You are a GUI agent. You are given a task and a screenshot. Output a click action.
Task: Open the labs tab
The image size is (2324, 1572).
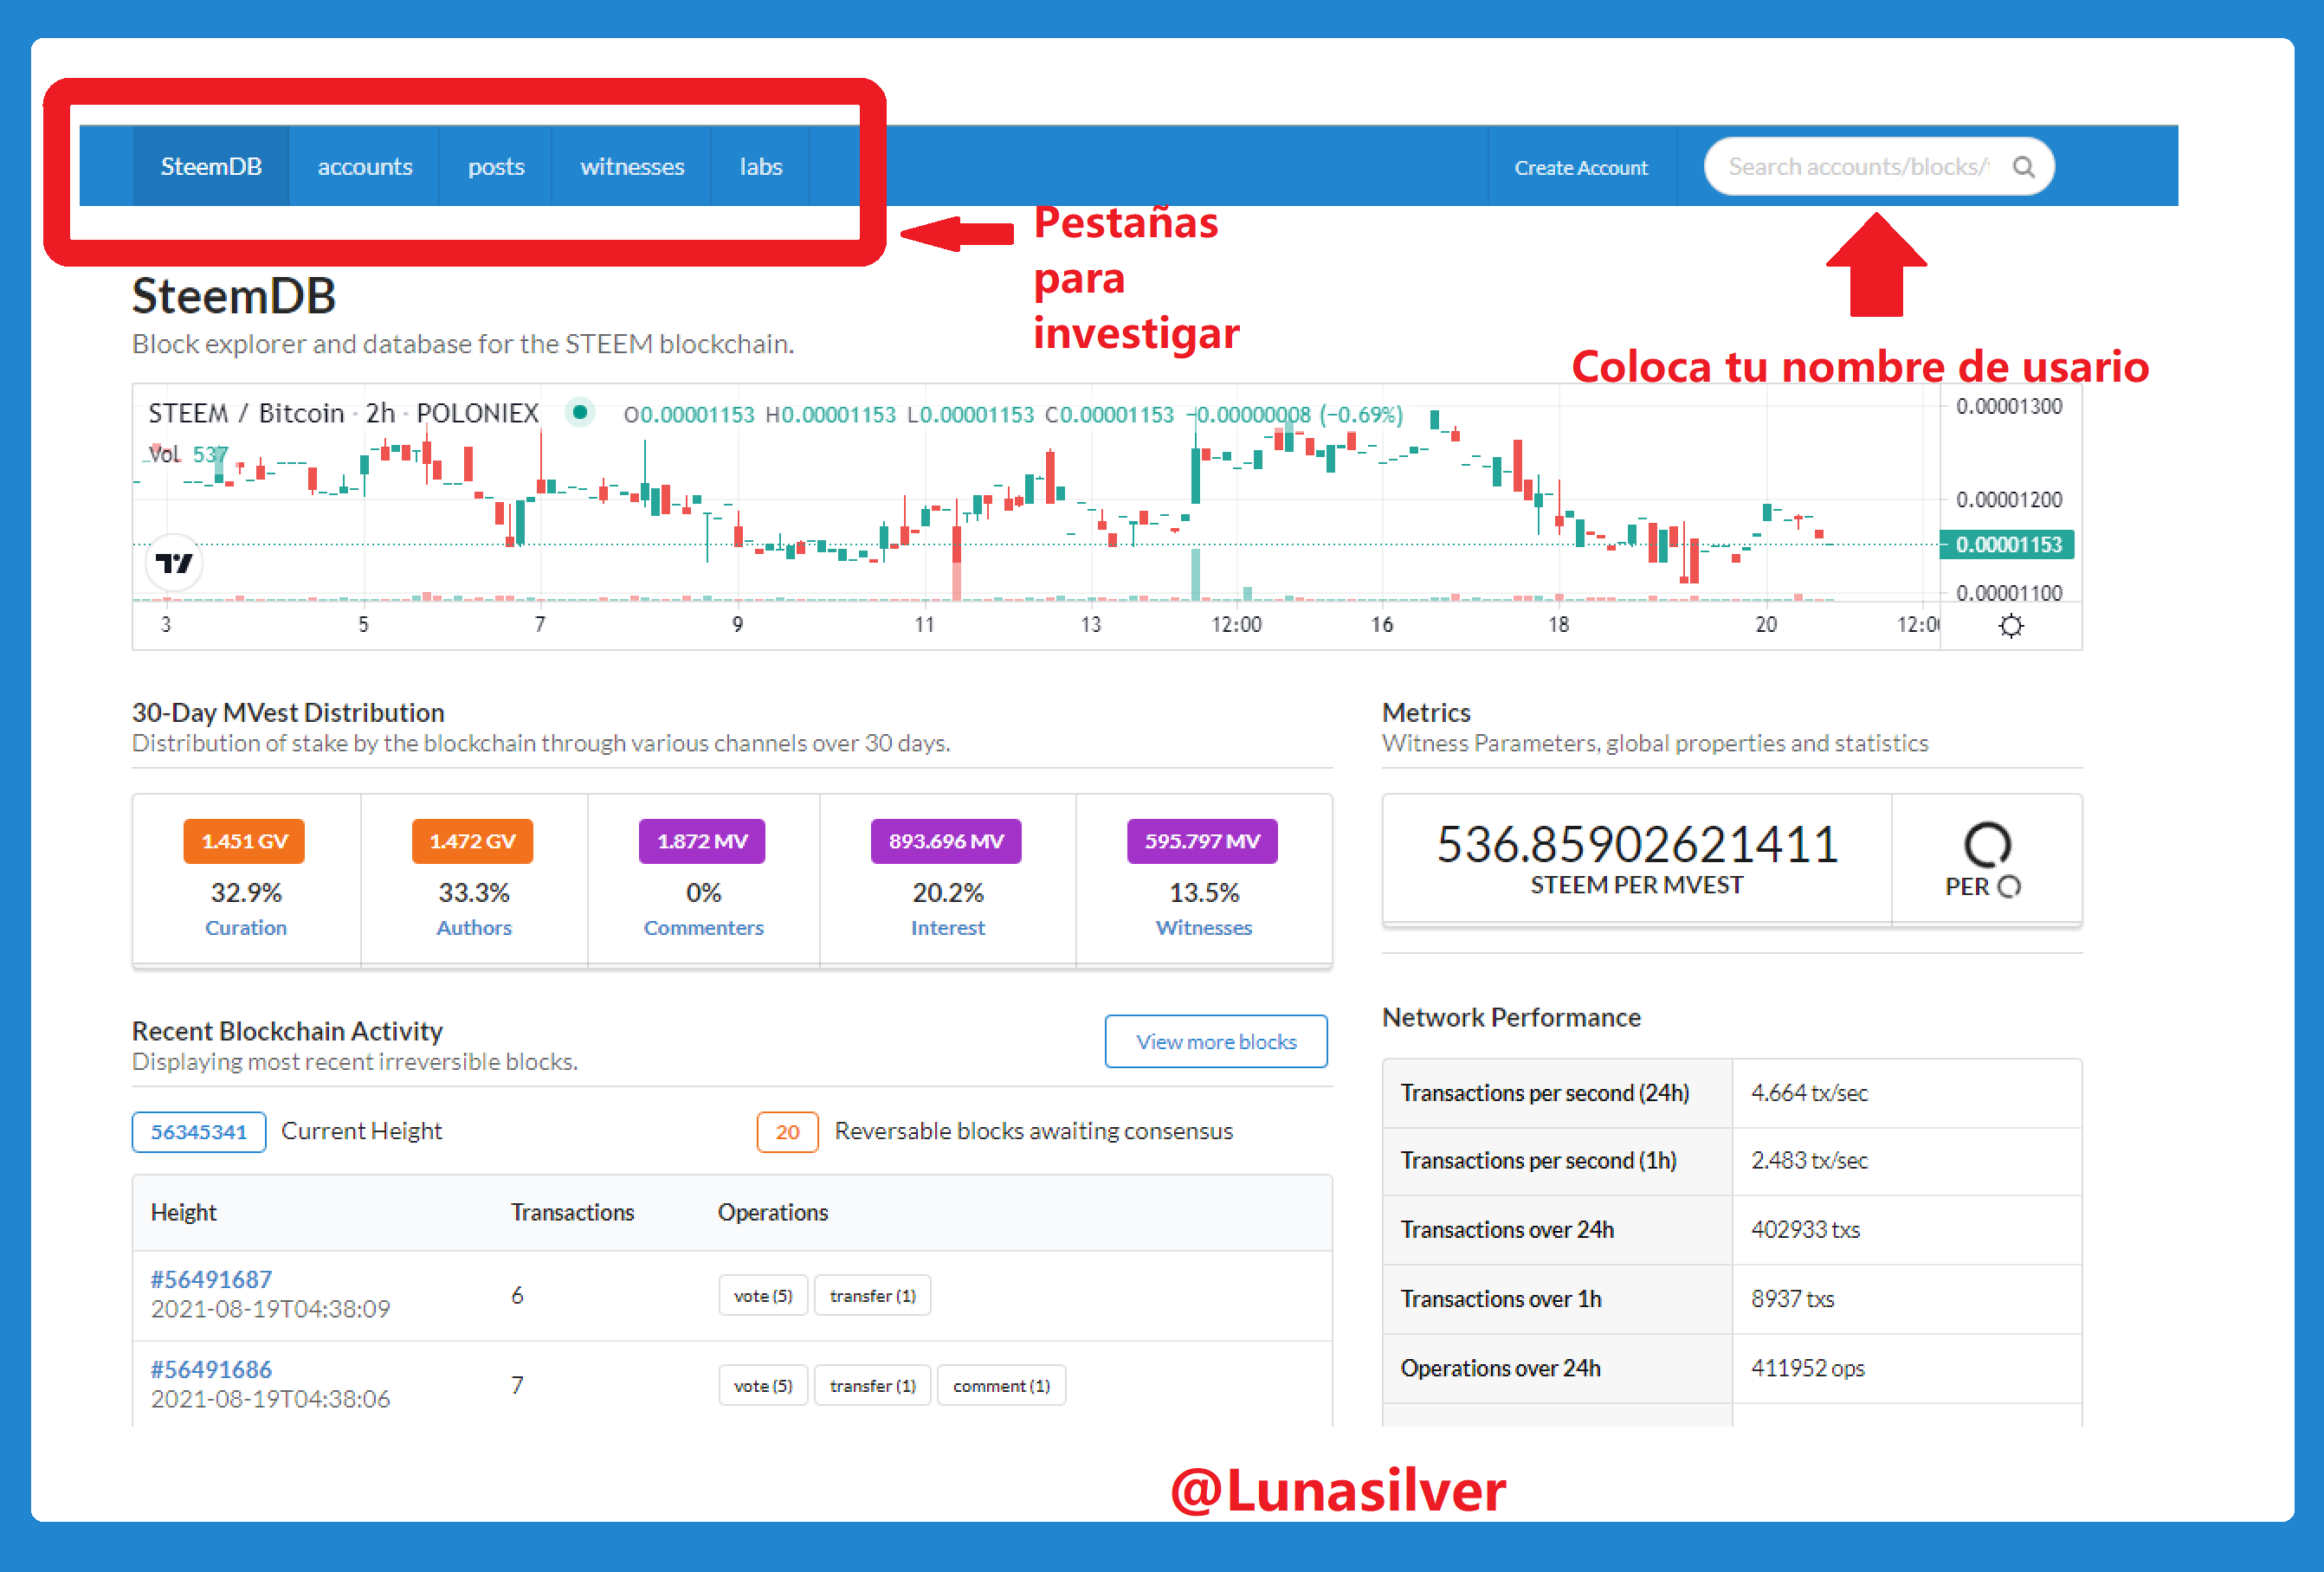tap(761, 166)
